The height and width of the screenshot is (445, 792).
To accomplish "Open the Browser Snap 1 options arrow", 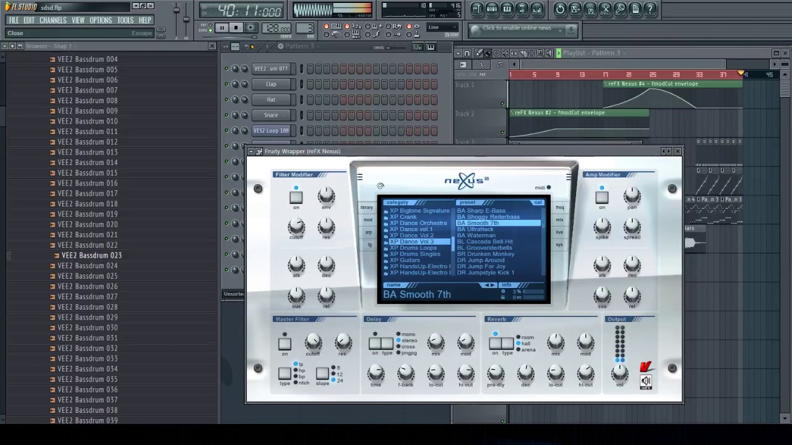I will coord(4,46).
